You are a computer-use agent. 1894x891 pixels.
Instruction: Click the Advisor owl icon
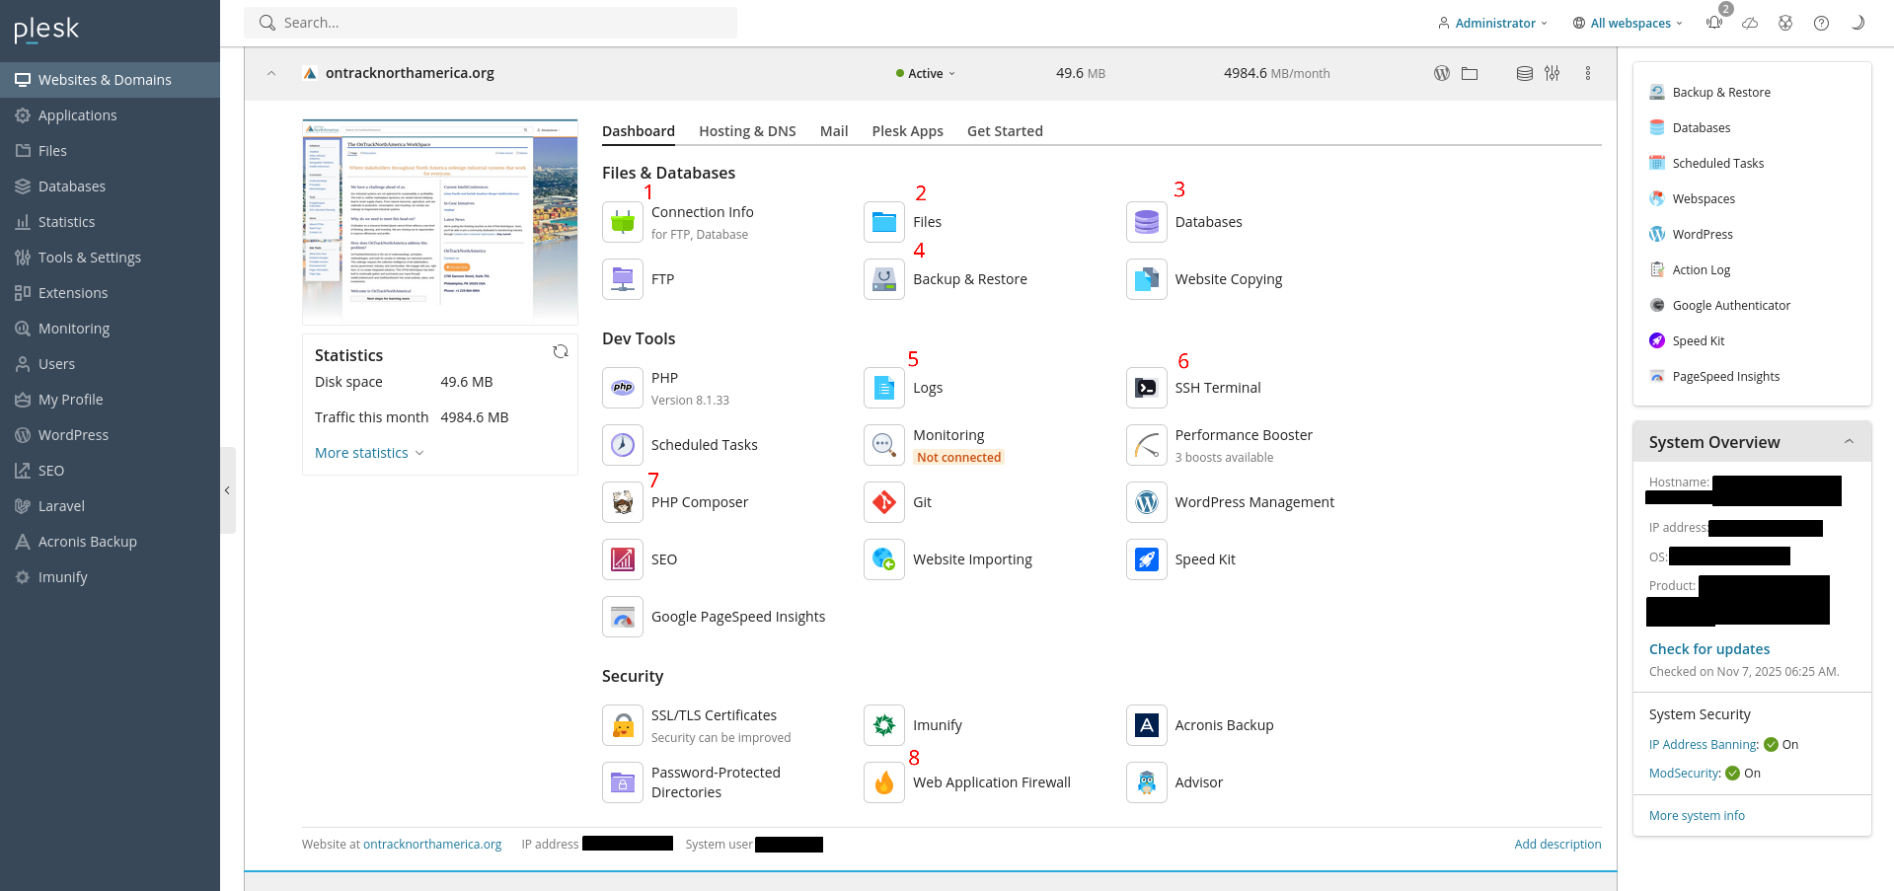(1146, 782)
